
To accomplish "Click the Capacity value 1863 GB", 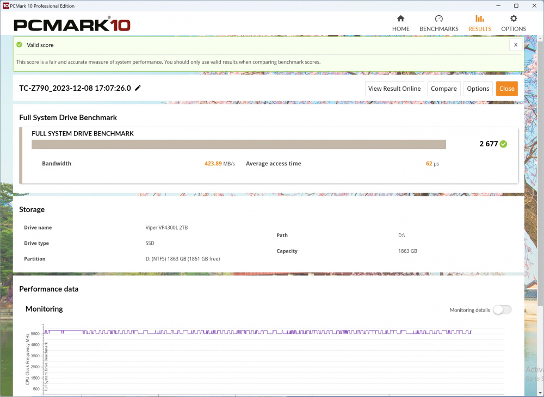I will [x=407, y=251].
